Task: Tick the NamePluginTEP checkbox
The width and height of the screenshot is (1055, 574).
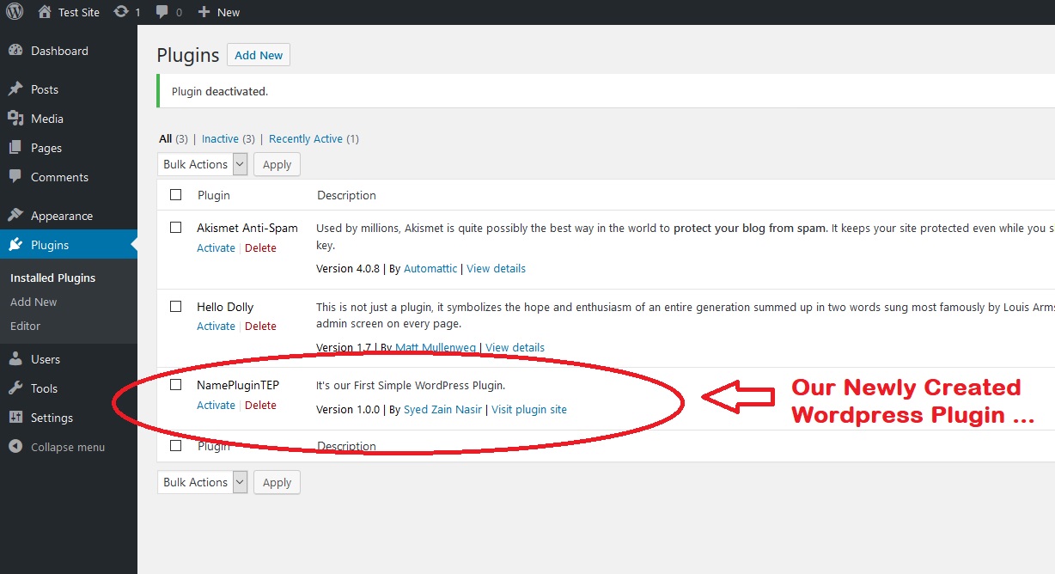Action: pyautogui.click(x=175, y=384)
